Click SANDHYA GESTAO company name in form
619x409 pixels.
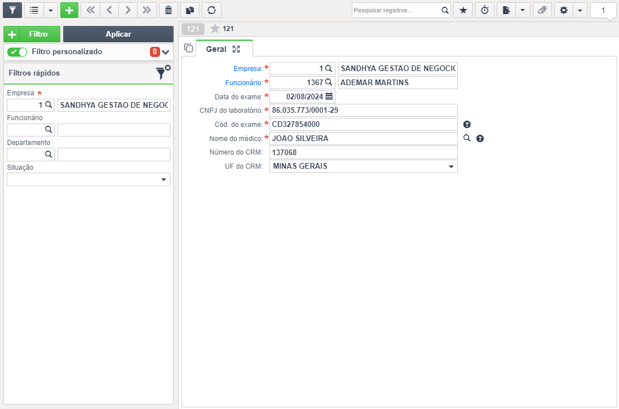(398, 68)
